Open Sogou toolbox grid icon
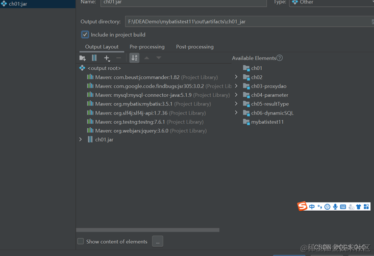Screen dimensions: 374x256 (366, 207)
